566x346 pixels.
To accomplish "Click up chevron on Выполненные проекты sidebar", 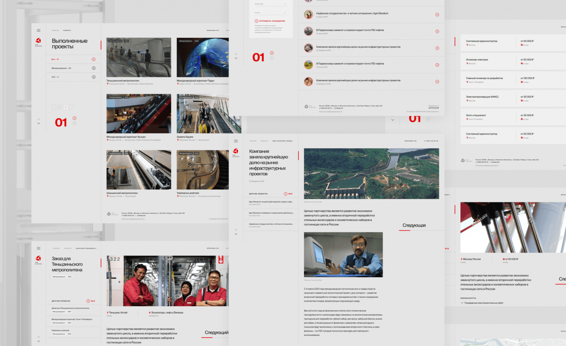I will click(x=38, y=119).
